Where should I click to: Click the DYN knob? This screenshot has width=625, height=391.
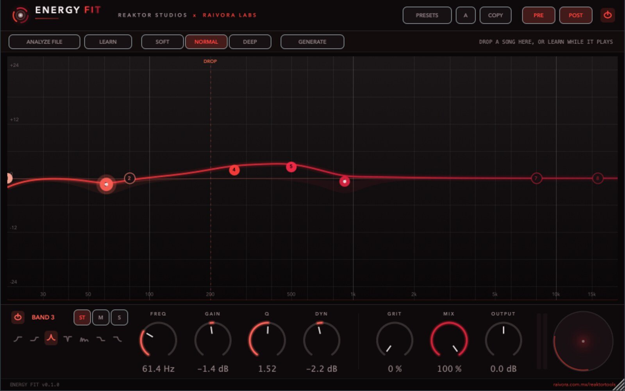(x=321, y=340)
